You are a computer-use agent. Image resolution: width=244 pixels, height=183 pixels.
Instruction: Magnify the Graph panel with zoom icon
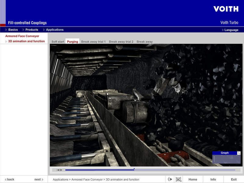[x=239, y=153]
